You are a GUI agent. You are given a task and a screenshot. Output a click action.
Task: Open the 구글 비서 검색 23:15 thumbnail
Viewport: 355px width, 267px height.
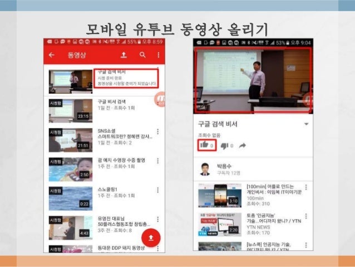(x=71, y=111)
